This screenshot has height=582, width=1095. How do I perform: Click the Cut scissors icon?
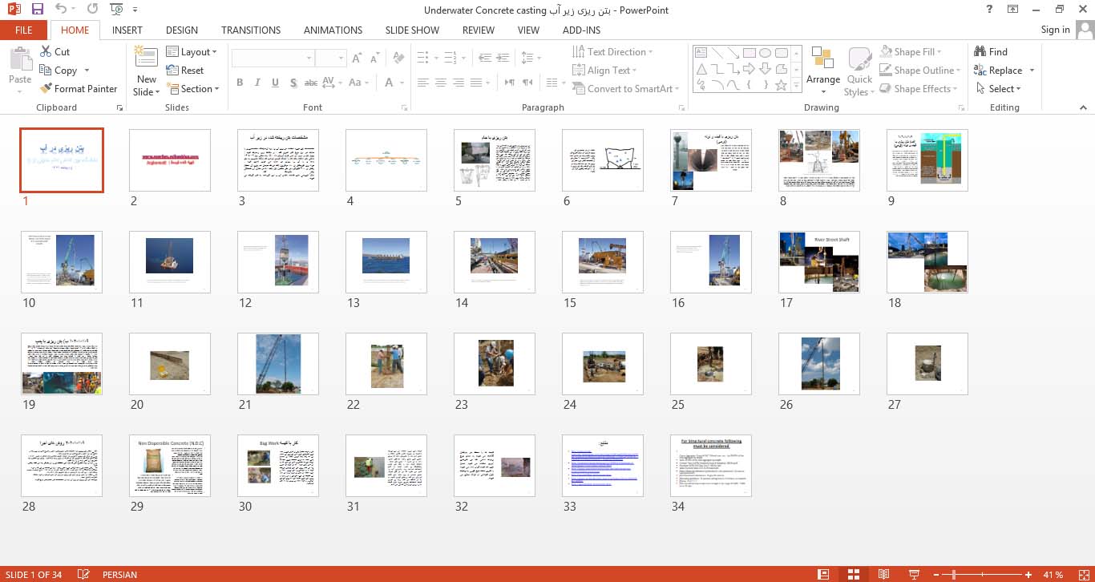pos(46,51)
